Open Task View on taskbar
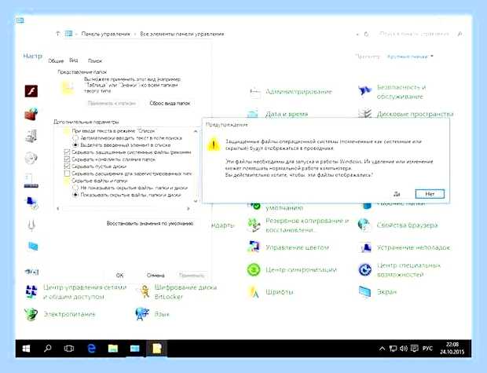Screen dimensions: 487x373 (69, 349)
